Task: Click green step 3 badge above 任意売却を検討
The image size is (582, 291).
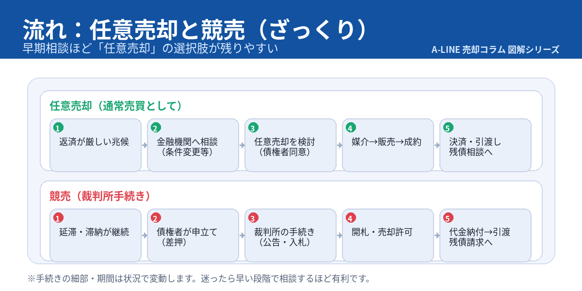Action: coord(253,128)
